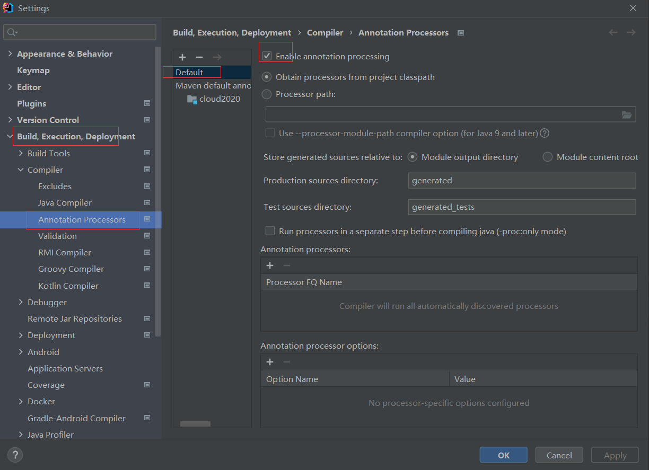Toggle Enable annotation processing checkbox

pos(267,56)
